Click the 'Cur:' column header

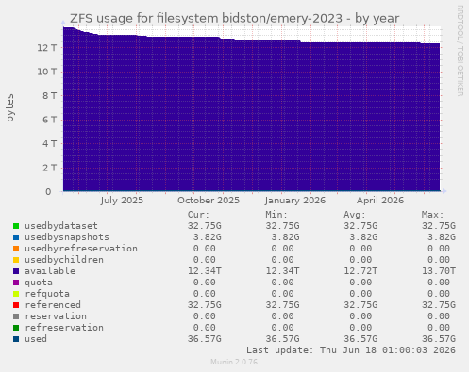click(198, 215)
